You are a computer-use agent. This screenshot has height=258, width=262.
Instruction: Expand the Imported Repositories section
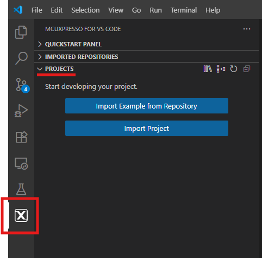point(146,57)
